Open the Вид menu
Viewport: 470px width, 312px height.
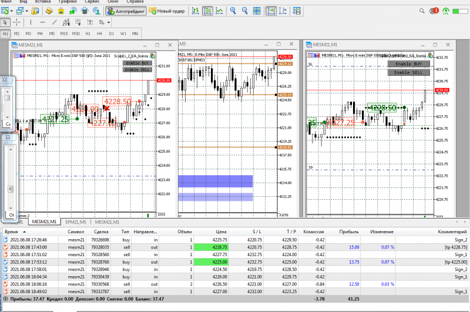pos(23,2)
